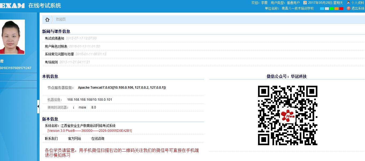Click the 欢迎: 李霞 greeting text
Image resolution: width=365 pixels, height=161 pixels.
259,3
